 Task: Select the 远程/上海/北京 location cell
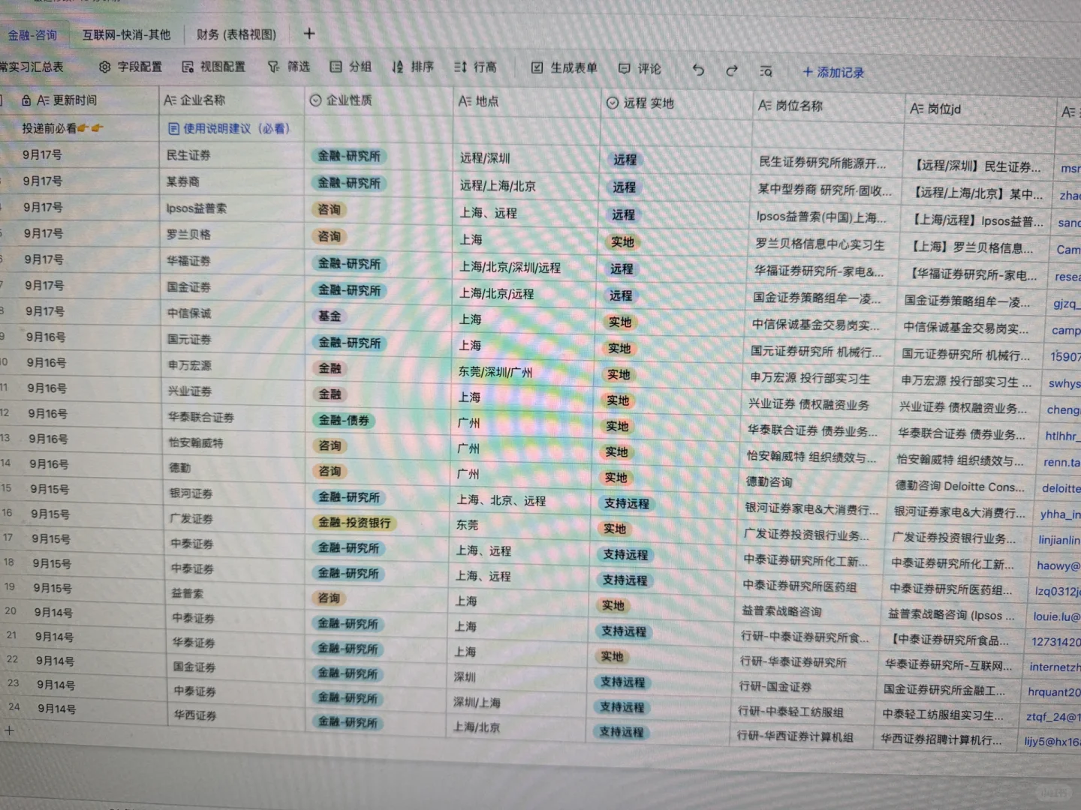pos(527,186)
